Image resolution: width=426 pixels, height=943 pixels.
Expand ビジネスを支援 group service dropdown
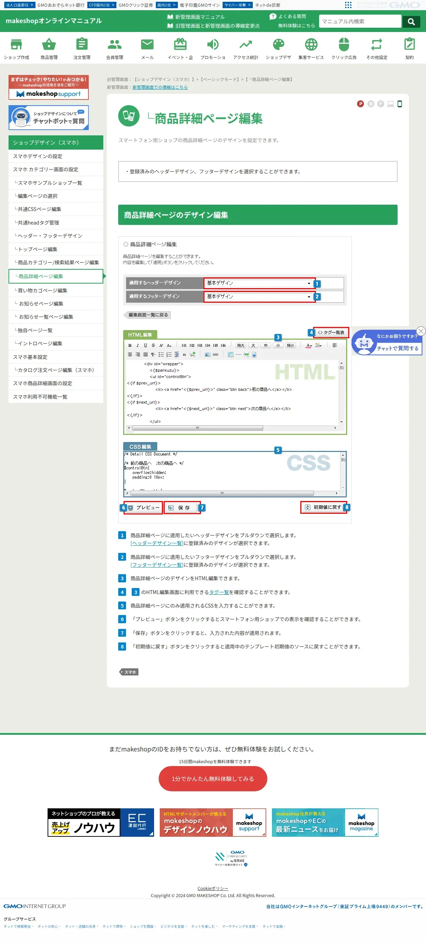173,927
